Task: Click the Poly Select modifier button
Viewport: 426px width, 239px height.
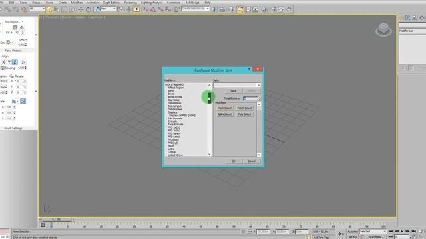Action: (x=244, y=114)
